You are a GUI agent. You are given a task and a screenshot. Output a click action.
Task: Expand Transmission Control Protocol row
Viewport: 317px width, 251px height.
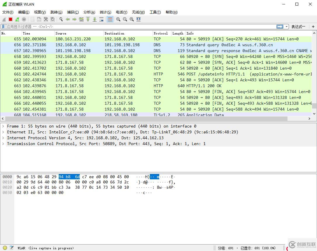3,144
